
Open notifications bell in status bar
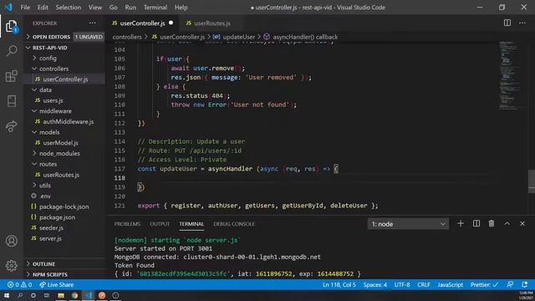pos(525,284)
